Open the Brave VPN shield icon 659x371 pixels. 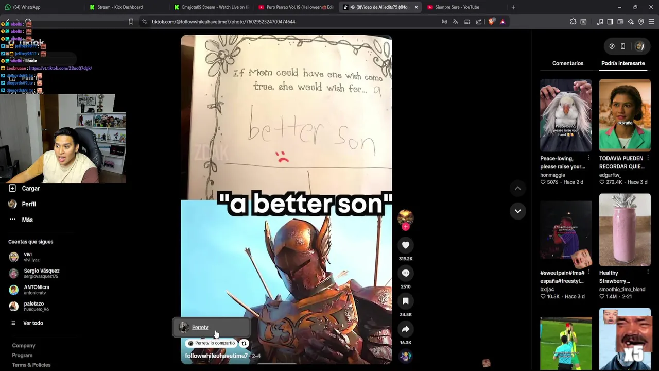click(x=641, y=22)
